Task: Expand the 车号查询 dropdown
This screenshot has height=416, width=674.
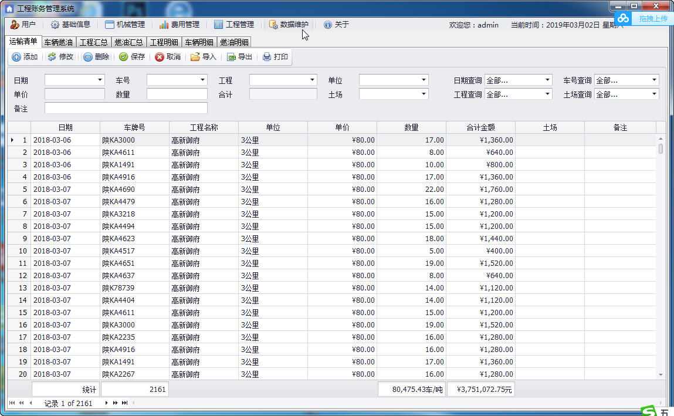Action: point(654,80)
